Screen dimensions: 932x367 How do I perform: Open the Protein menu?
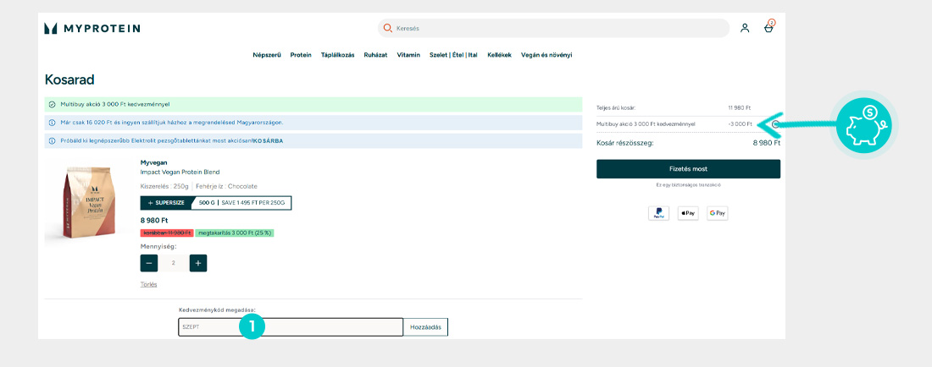pyautogui.click(x=301, y=55)
